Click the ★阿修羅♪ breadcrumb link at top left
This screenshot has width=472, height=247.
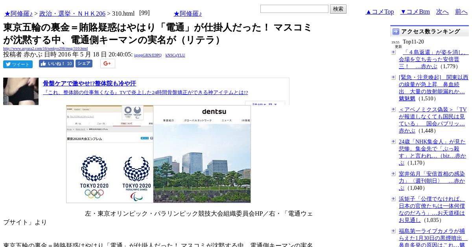click(x=18, y=14)
